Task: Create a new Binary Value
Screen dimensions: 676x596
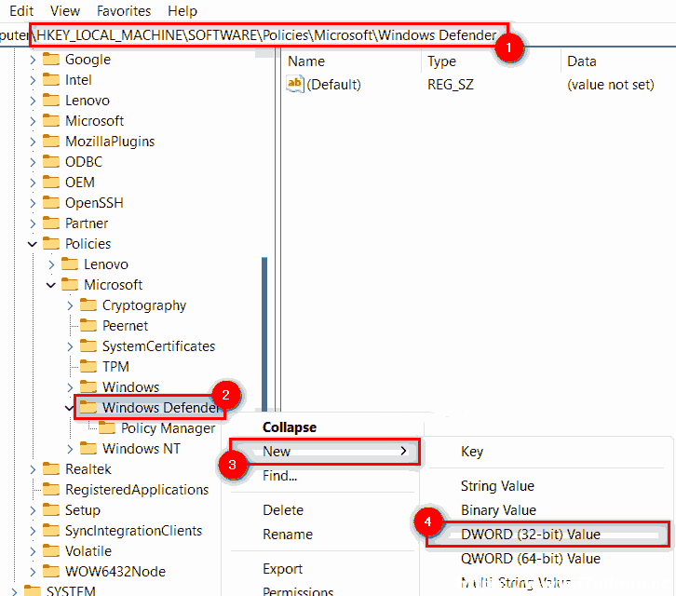Action: coord(498,510)
